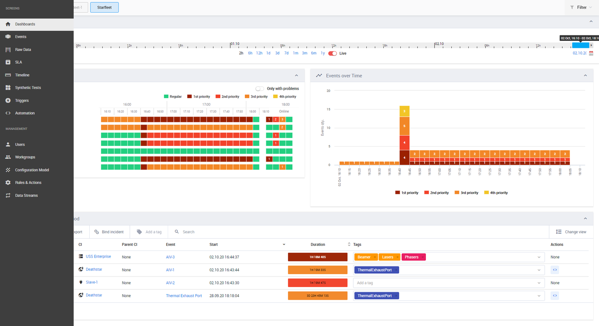Image resolution: width=599 pixels, height=326 pixels.
Task: Click the Data Streams arrows icon
Action: (x=8, y=195)
